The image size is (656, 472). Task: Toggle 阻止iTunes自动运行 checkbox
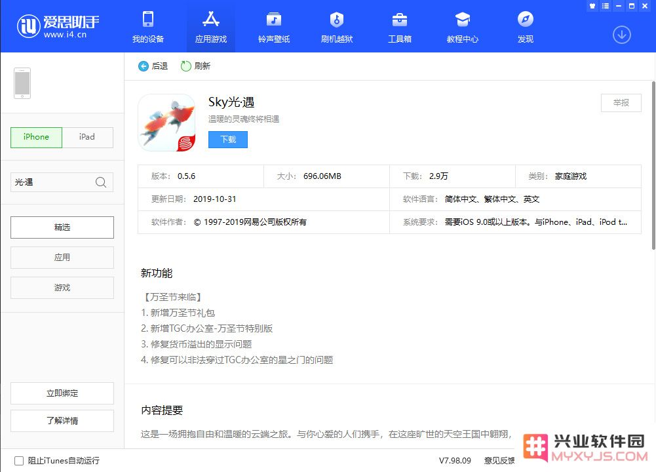pyautogui.click(x=19, y=461)
